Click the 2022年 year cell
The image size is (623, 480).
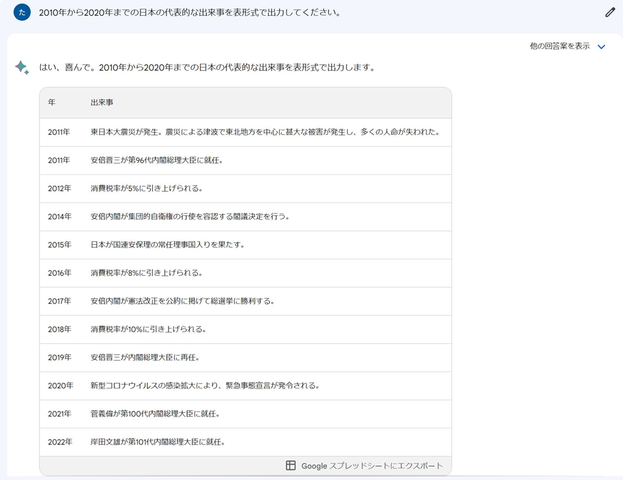click(x=60, y=442)
